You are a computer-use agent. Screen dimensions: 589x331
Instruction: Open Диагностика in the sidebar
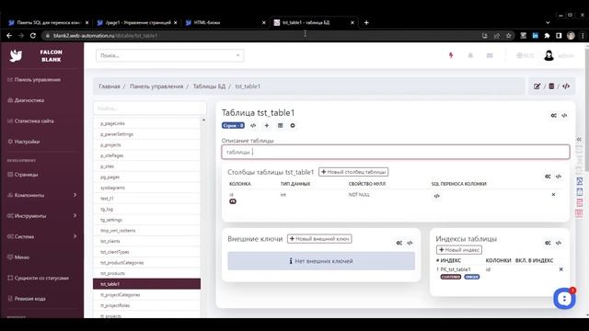coord(29,100)
